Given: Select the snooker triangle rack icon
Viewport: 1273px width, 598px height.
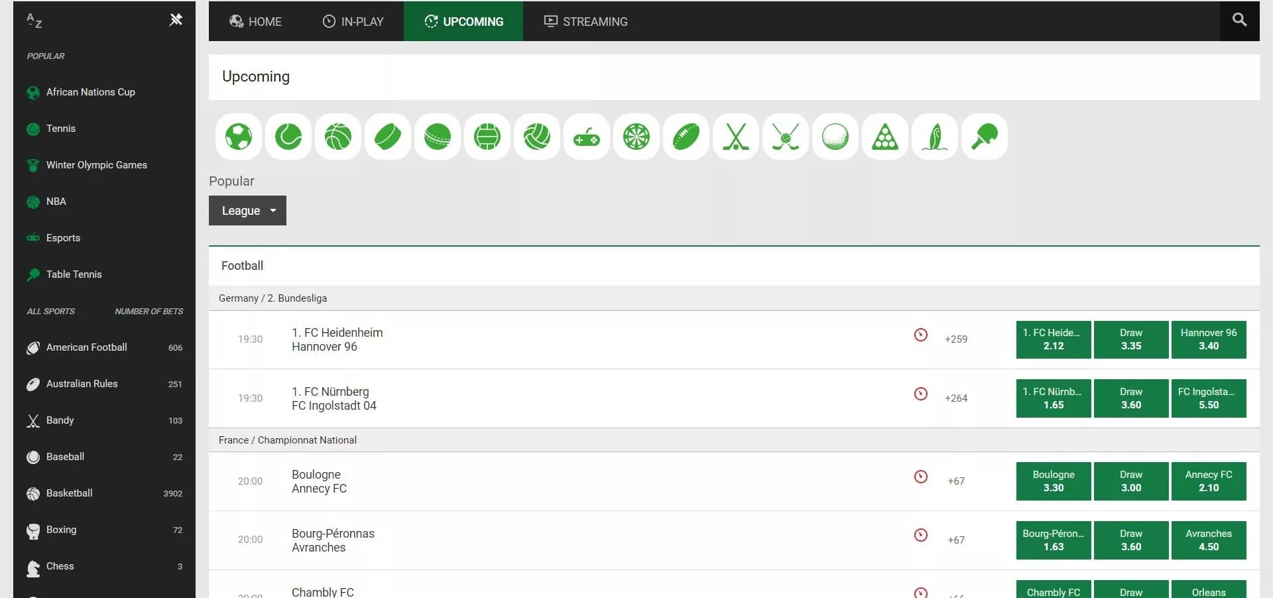Looking at the screenshot, I should point(885,137).
